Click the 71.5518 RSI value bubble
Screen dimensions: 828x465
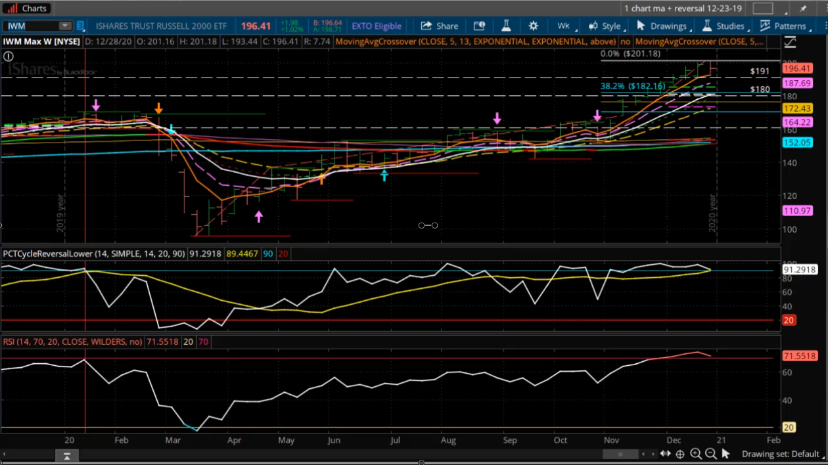coord(800,356)
